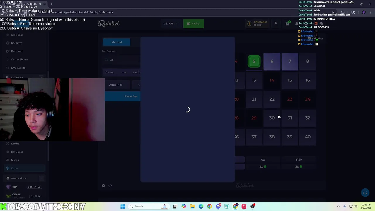375x211 pixels.
Task: Click the Bet Amount input field
Action: coord(122,59)
